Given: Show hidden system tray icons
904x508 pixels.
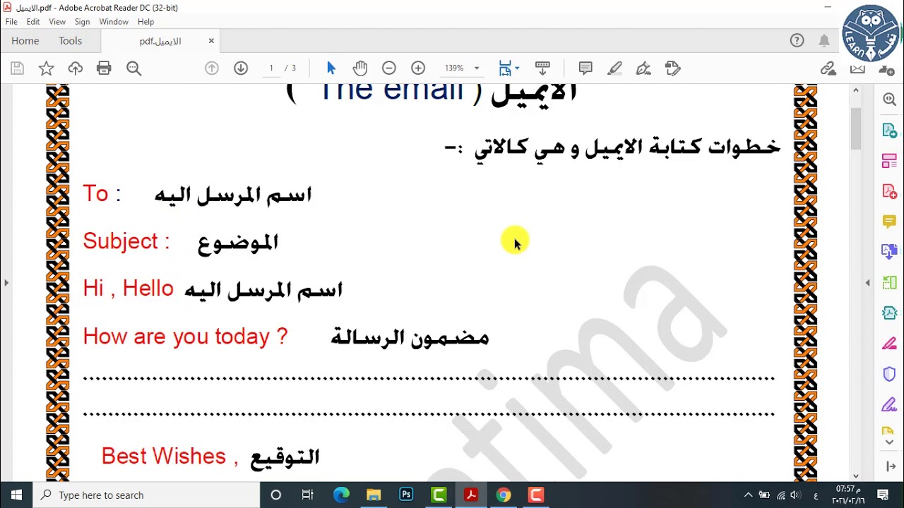Looking at the screenshot, I should click(x=748, y=495).
